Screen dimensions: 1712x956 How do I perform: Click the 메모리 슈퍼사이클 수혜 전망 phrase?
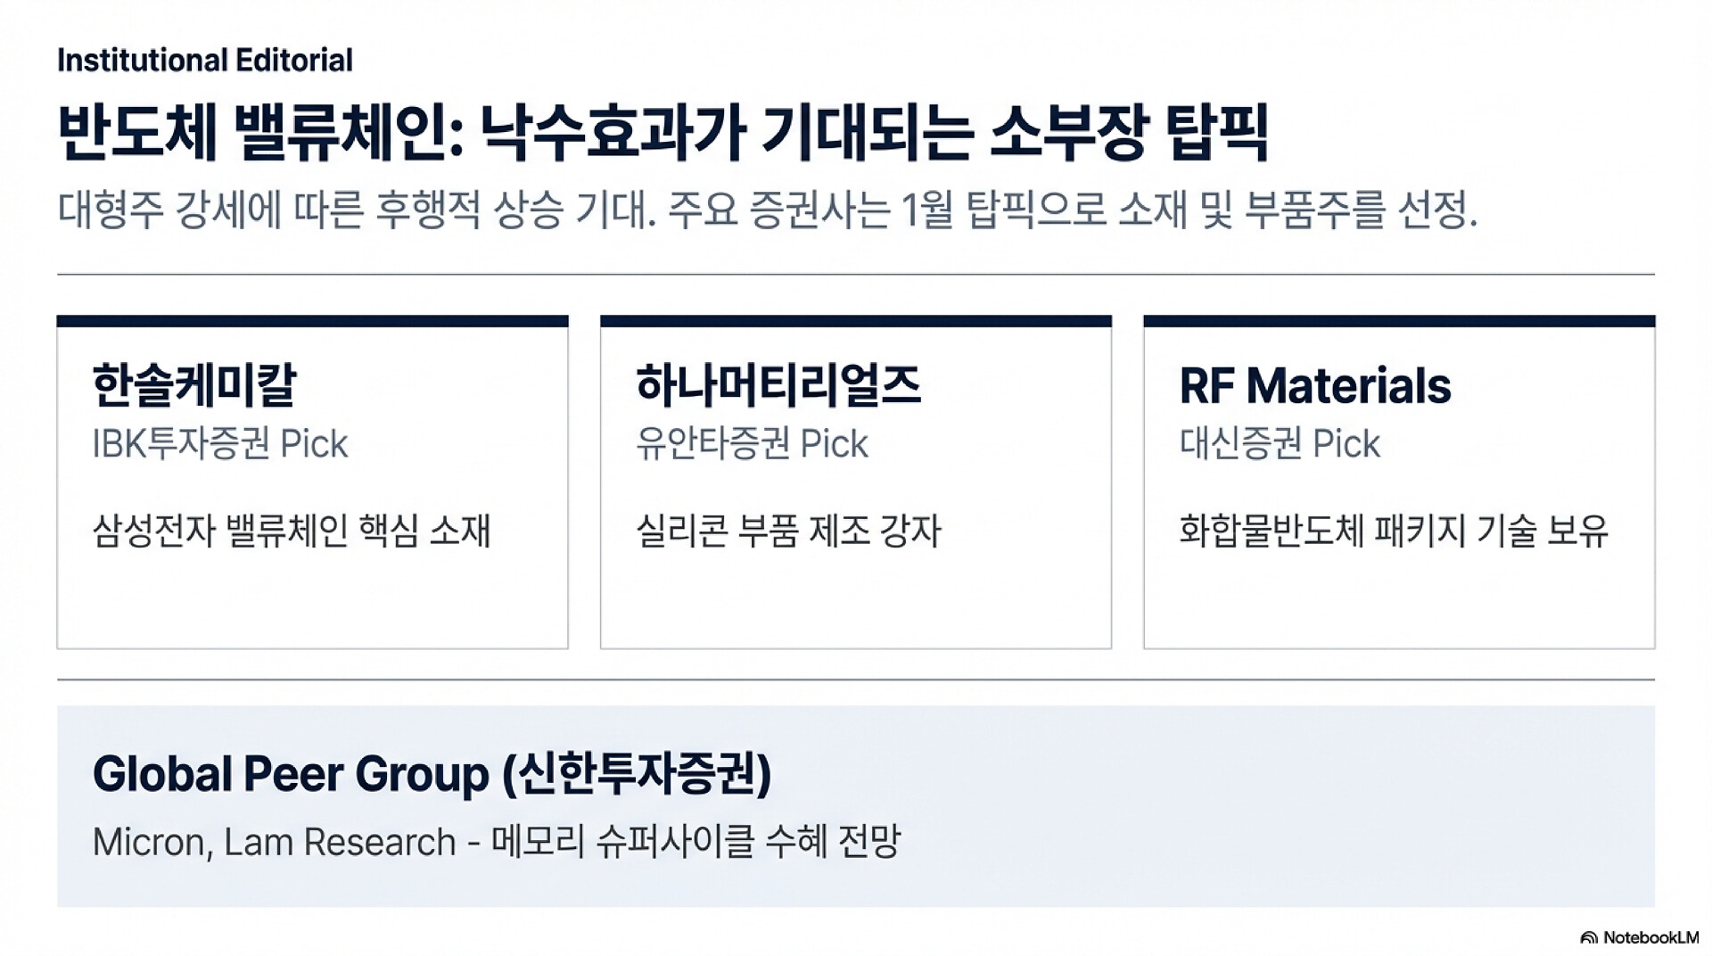(696, 841)
